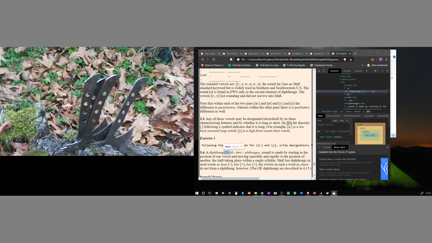Open the Brave Shields lion icon
Screen dimensions: 432x243
[345, 59]
